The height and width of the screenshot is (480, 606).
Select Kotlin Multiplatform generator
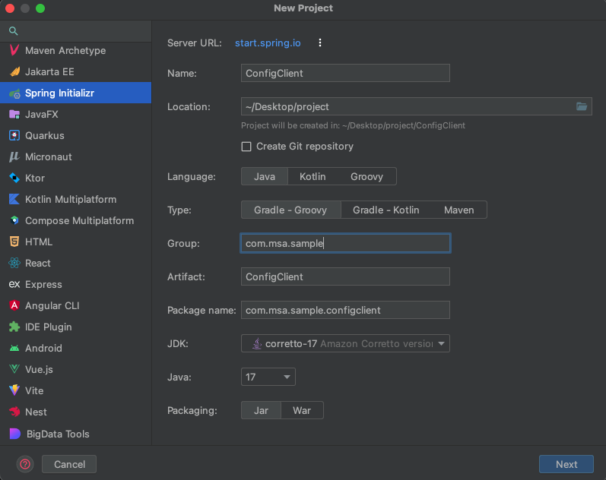click(76, 199)
